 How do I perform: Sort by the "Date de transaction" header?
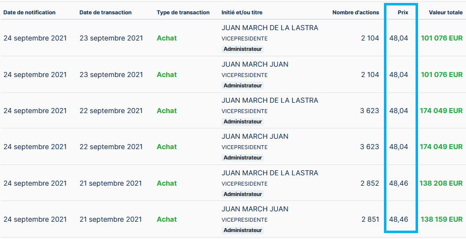(105, 12)
